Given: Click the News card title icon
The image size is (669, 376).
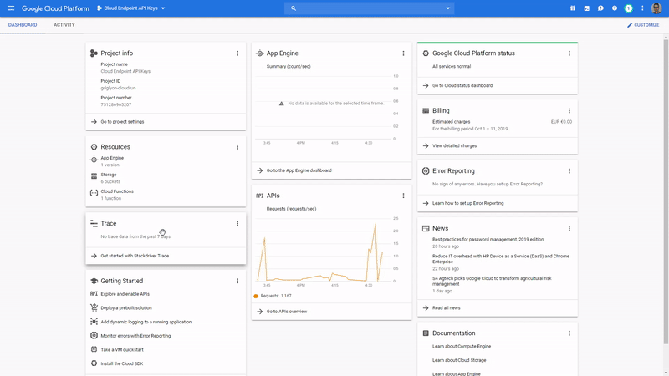Looking at the screenshot, I should (x=426, y=228).
